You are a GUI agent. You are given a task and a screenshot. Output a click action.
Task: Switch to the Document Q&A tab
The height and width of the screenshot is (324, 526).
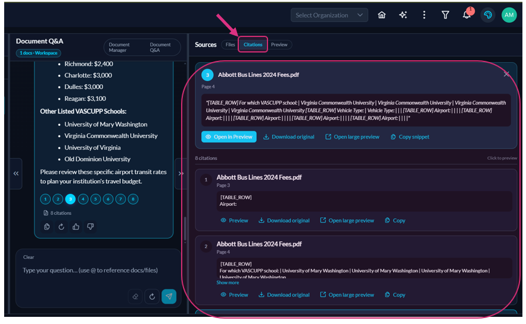(x=160, y=47)
